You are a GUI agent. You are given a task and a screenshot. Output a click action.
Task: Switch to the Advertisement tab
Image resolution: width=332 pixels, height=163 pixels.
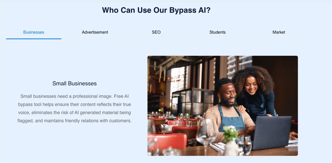pyautogui.click(x=95, y=32)
